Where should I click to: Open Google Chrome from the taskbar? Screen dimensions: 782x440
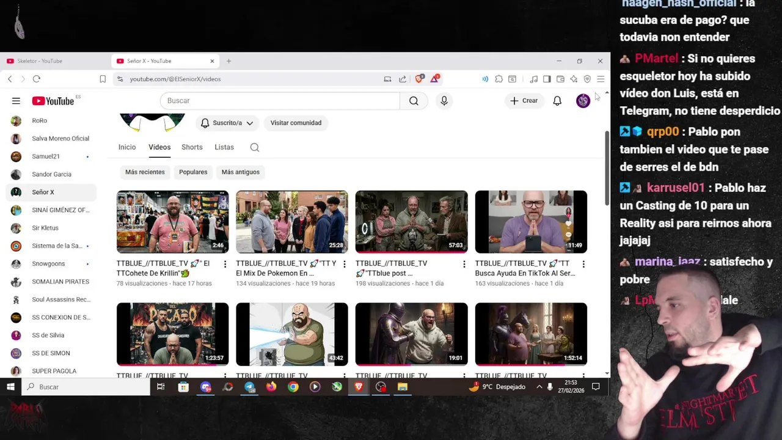coord(293,387)
